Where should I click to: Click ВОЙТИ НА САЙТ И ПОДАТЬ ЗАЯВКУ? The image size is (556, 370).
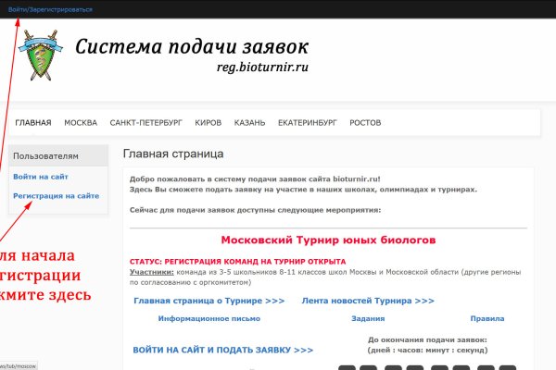click(x=223, y=351)
